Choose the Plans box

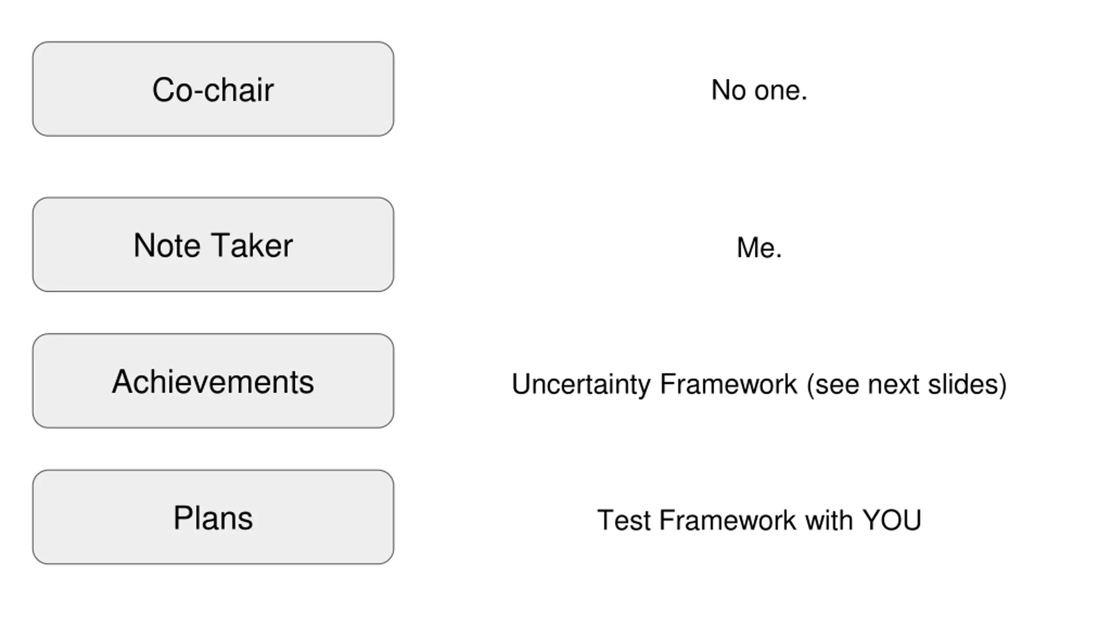(x=213, y=517)
